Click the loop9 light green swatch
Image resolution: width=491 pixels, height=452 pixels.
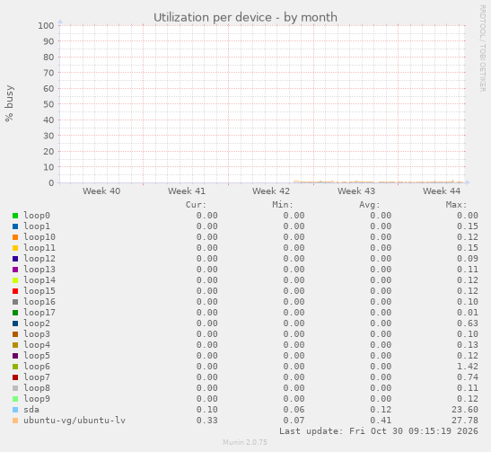pyautogui.click(x=15, y=399)
